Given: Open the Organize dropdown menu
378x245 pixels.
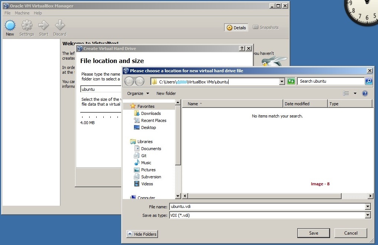Looking at the screenshot, I should [138, 93].
